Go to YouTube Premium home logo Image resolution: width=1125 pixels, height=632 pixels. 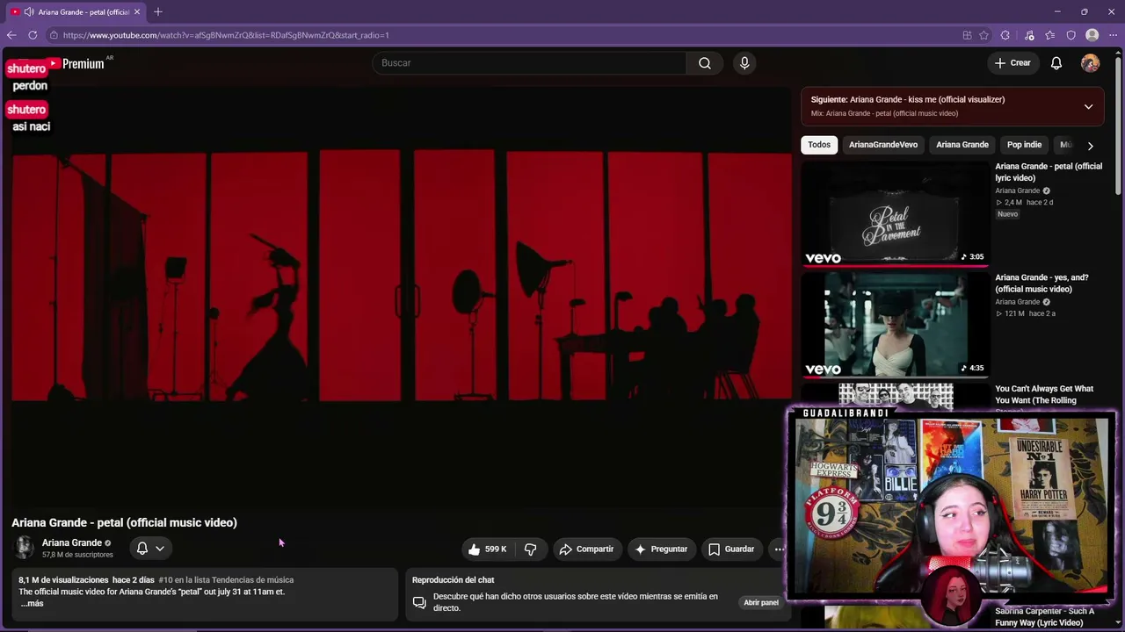pyautogui.click(x=76, y=63)
